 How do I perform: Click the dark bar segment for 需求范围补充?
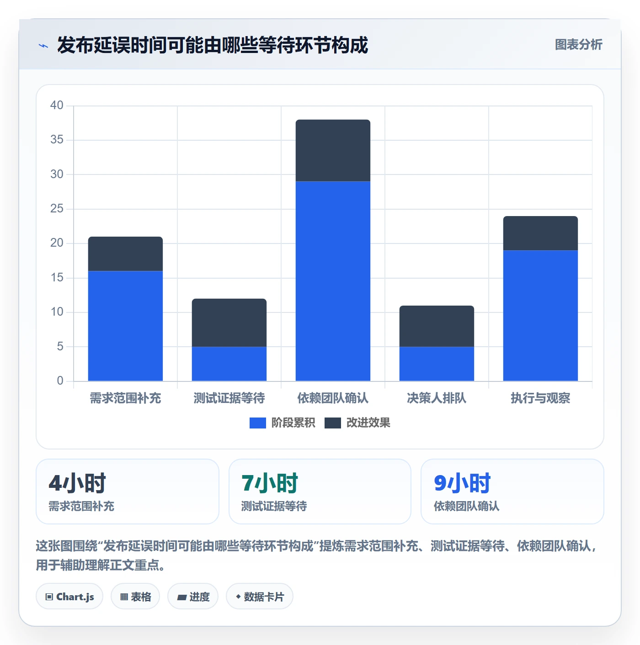(125, 254)
